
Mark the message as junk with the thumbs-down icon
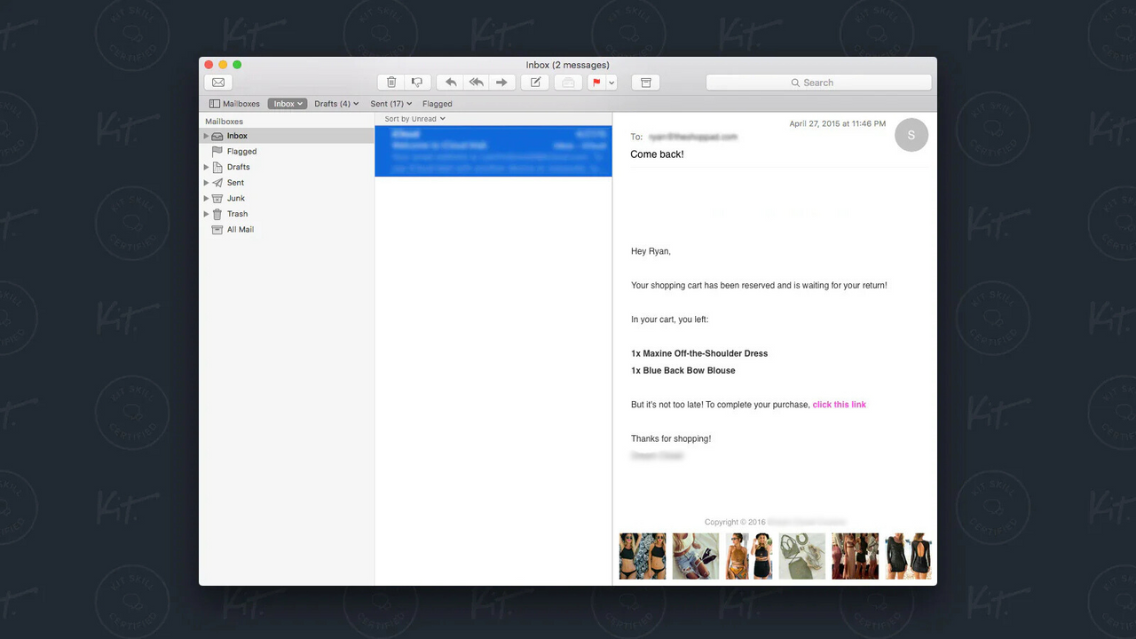(x=417, y=82)
